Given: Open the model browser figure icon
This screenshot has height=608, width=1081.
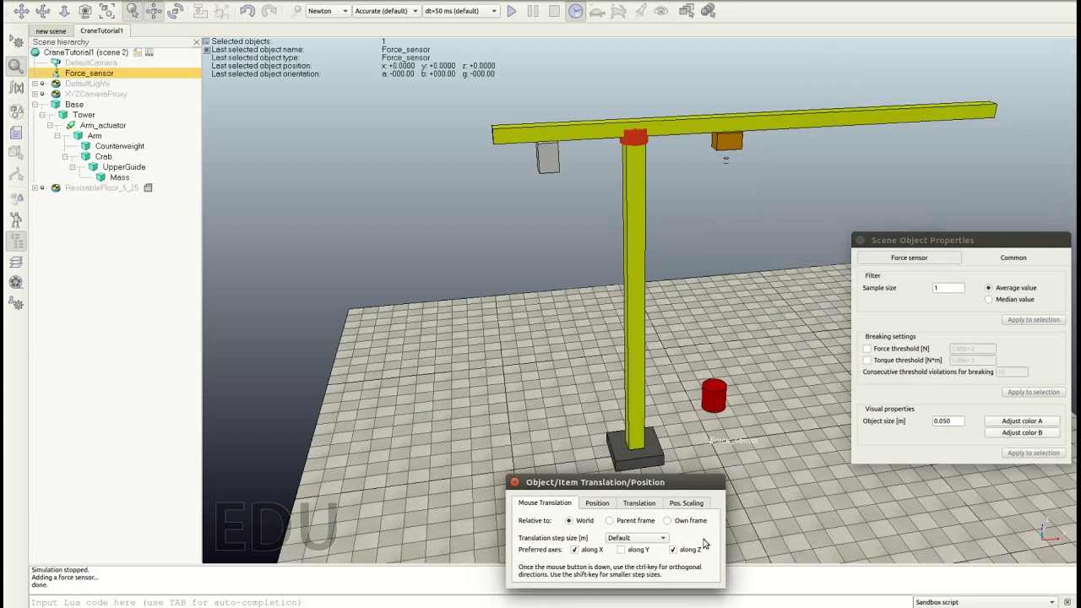Looking at the screenshot, I should [15, 220].
